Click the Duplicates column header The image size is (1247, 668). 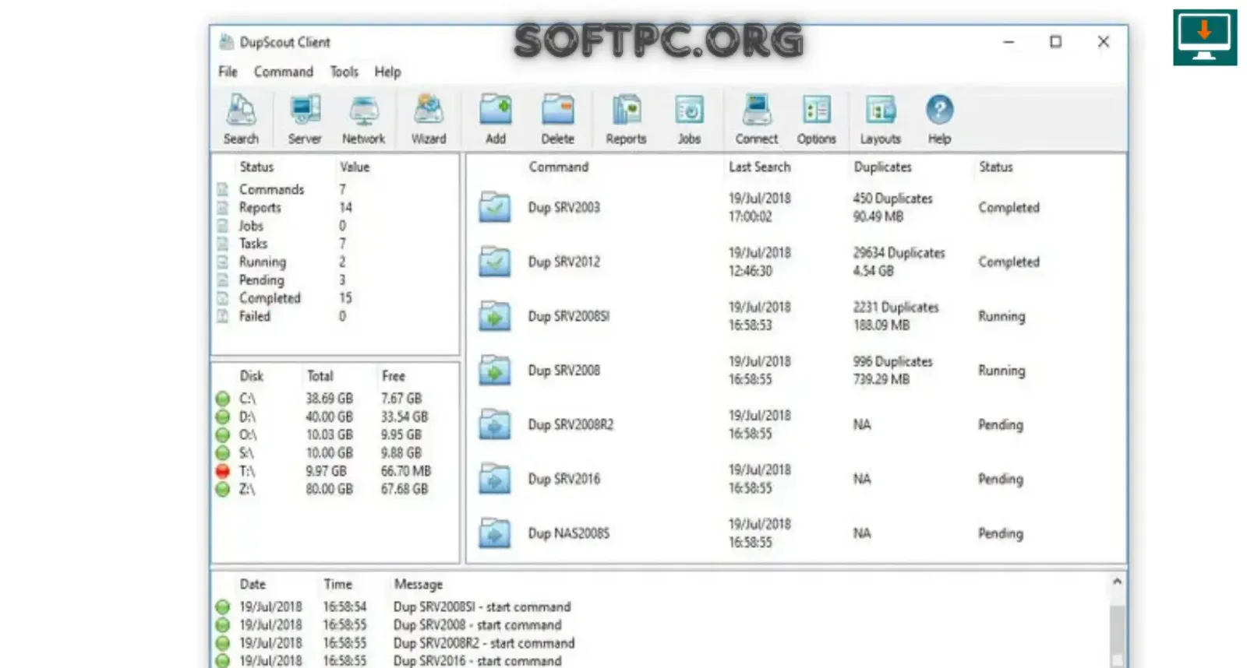[883, 167]
